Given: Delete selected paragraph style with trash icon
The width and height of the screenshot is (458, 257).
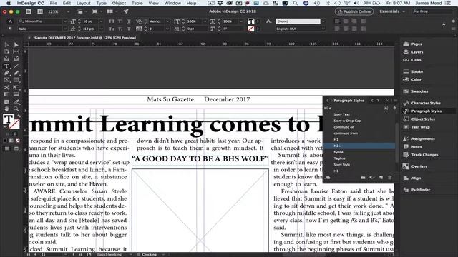Looking at the screenshot, I should (x=389, y=178).
